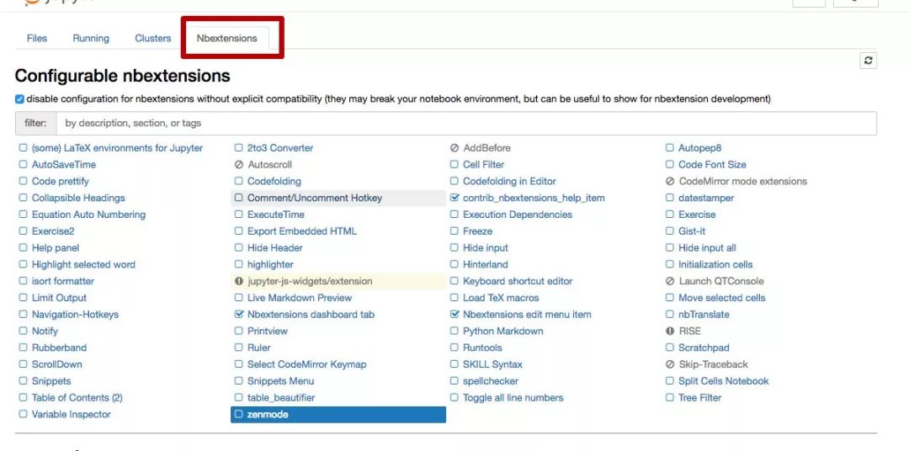
Task: Click the Launch QTConsole incompatible icon
Action: coord(670,281)
